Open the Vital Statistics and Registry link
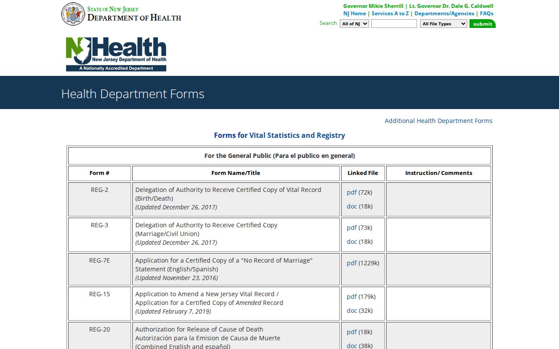Viewport: 559px width, 349px height. pos(297,135)
